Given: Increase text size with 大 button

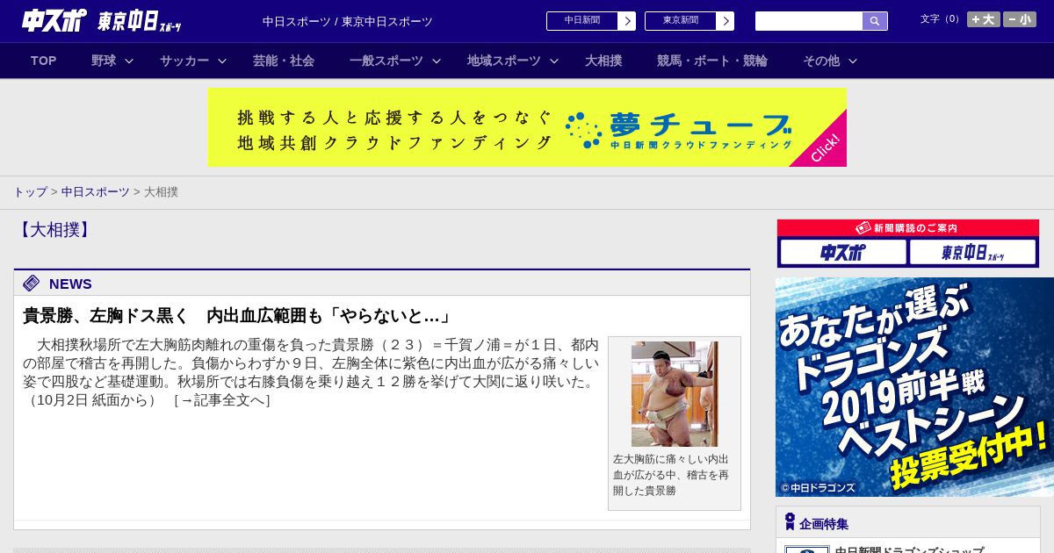Looking at the screenshot, I should click(x=984, y=19).
